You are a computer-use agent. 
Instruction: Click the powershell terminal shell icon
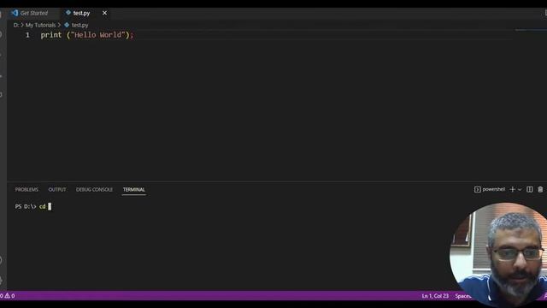478,189
